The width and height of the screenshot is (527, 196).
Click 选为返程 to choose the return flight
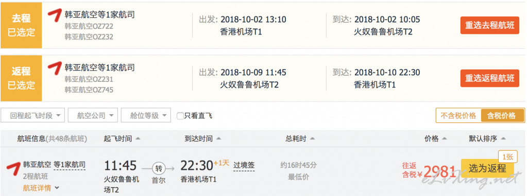(x=487, y=168)
